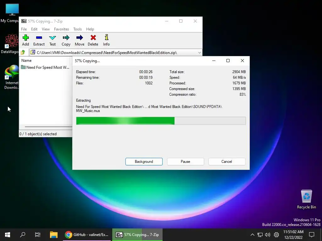
Task: Click the MW_Music.mus file name text
Action: pyautogui.click(x=88, y=111)
